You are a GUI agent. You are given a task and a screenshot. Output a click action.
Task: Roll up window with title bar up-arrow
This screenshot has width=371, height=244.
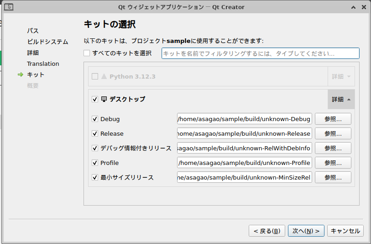point(354,7)
